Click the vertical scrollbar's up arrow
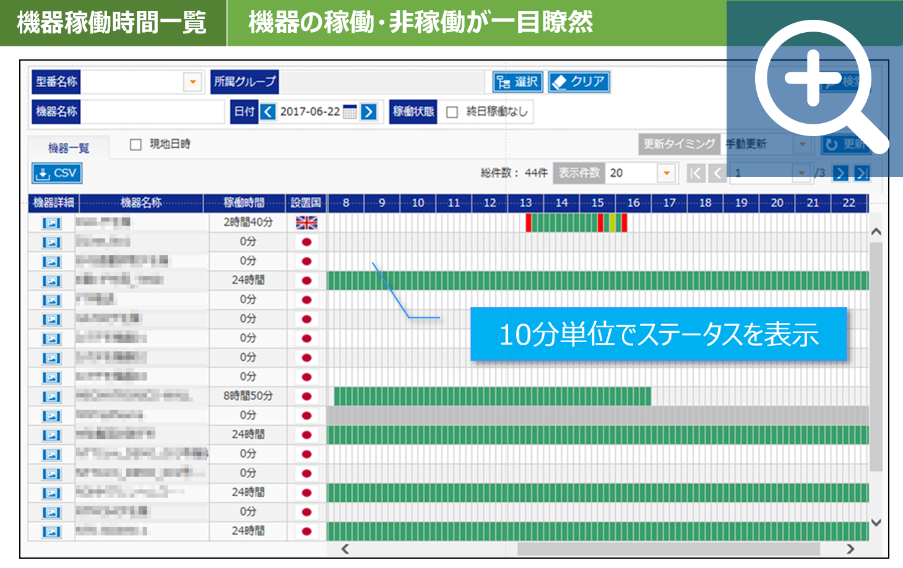903x568 pixels. tap(876, 232)
